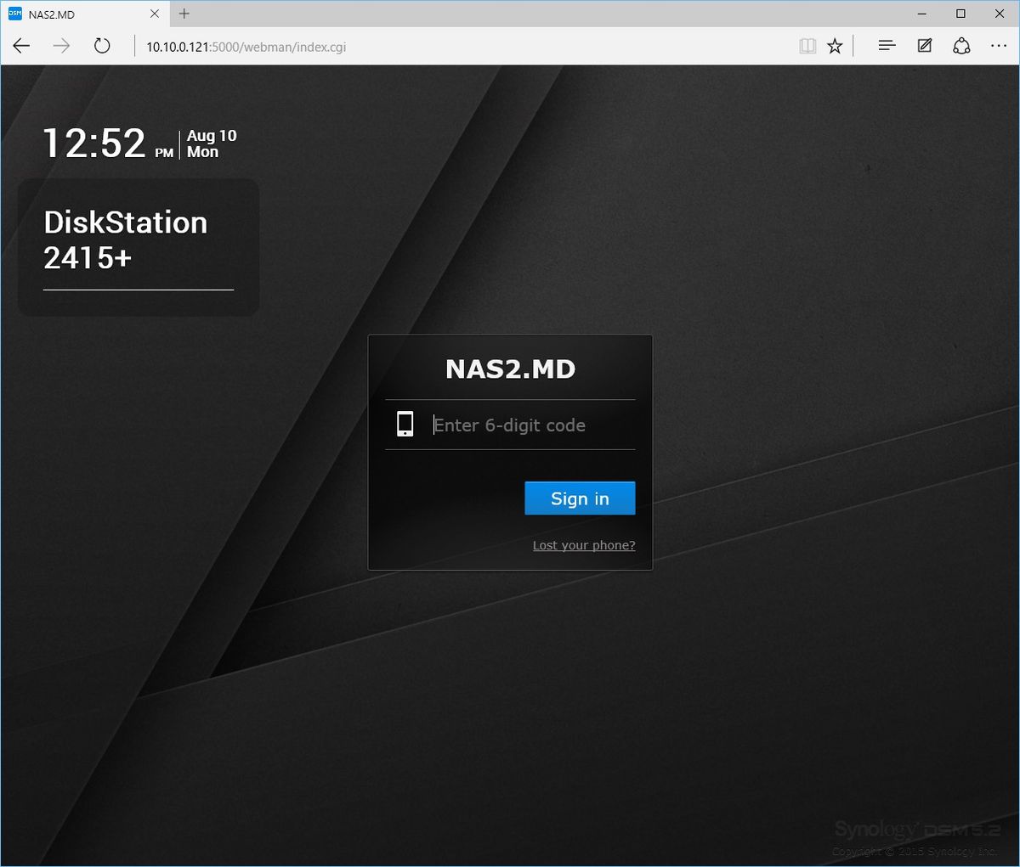Click the Share icon in toolbar
This screenshot has height=867, width=1020.
(x=961, y=46)
